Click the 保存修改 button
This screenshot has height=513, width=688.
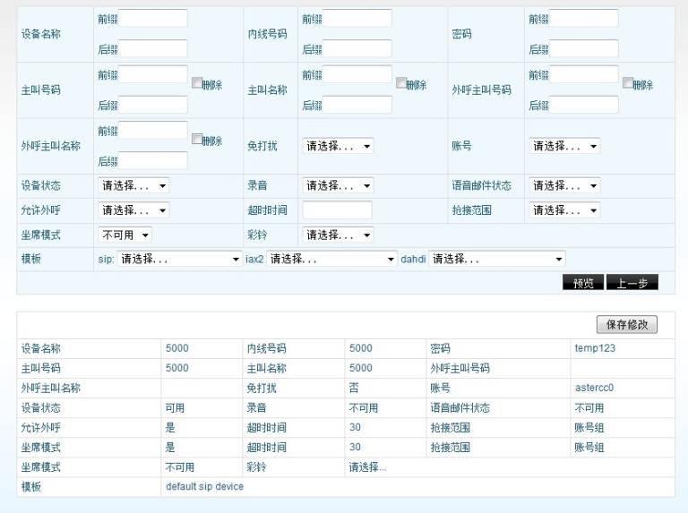[x=627, y=324]
